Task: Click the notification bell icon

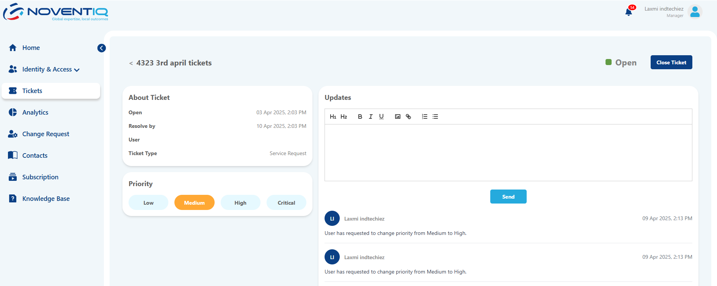Action: (x=628, y=12)
